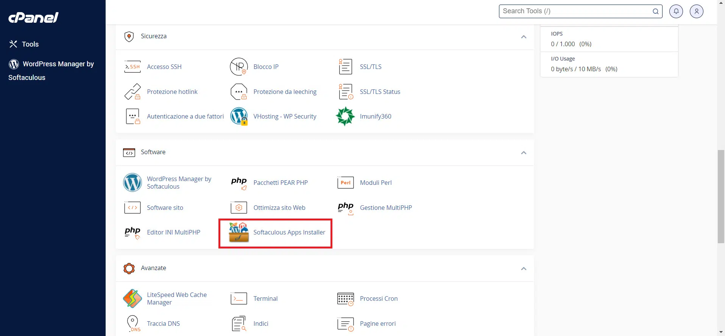This screenshot has width=725, height=336.
Task: Click the LiteSpeed Web Cache Manager icon
Action: click(x=133, y=298)
